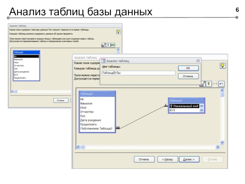Screen dimensions: 245x184
Task: Click the form icon in rename dialog title
Action: coord(103,61)
